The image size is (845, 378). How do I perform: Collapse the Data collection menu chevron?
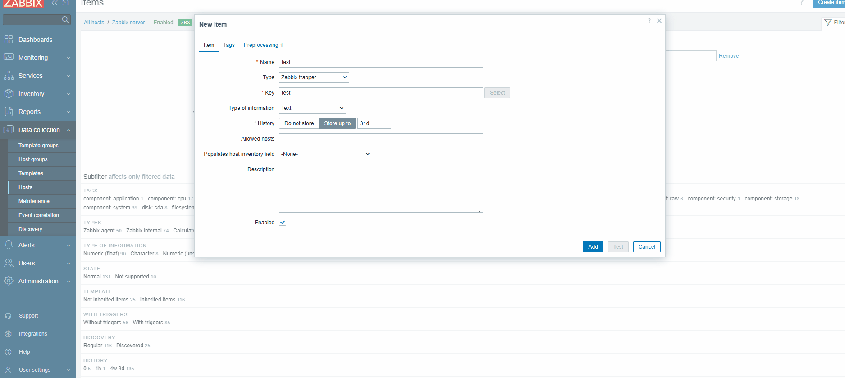pos(69,130)
